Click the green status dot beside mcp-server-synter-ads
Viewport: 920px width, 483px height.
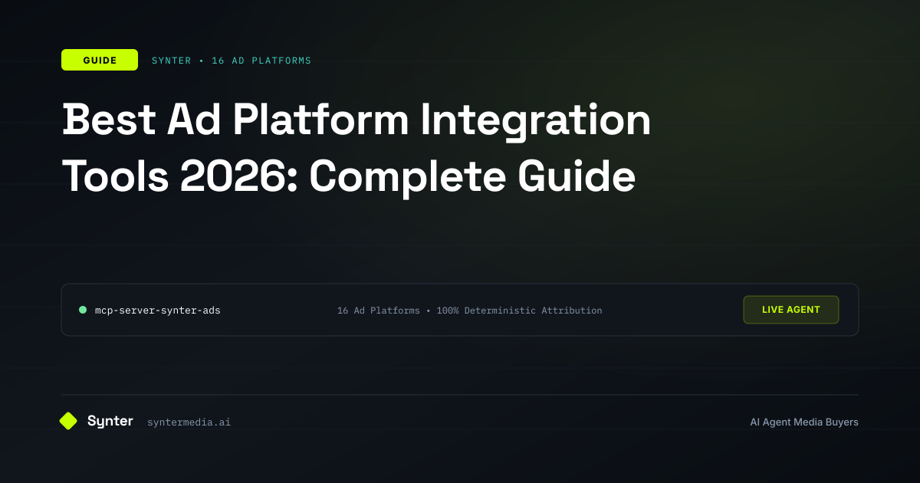(x=83, y=310)
